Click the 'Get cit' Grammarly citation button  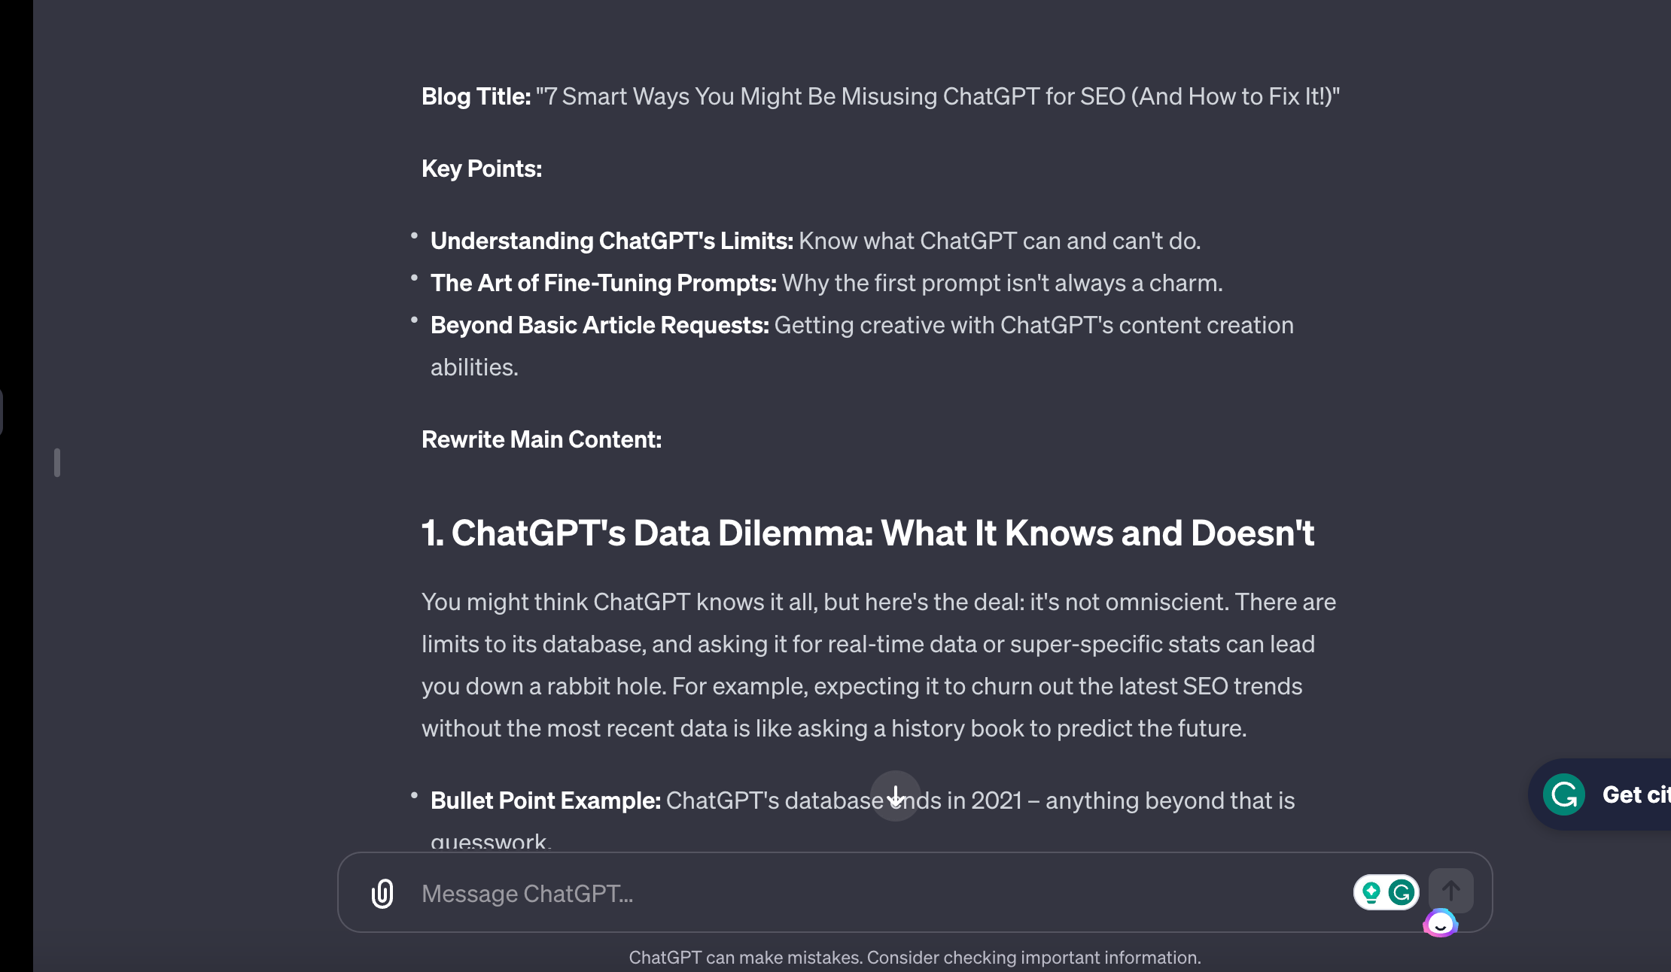(x=1635, y=794)
